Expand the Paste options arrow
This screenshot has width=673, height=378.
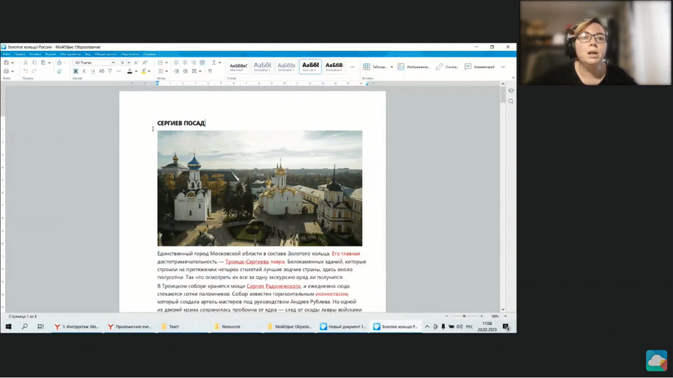click(x=49, y=63)
